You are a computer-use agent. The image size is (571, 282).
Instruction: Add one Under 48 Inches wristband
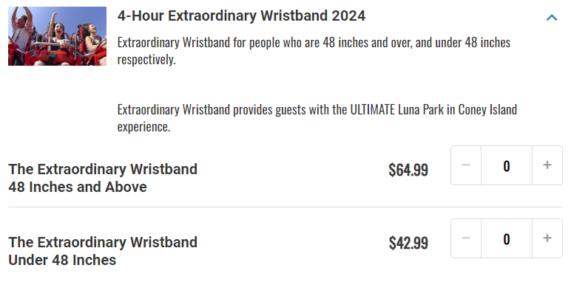547,238
